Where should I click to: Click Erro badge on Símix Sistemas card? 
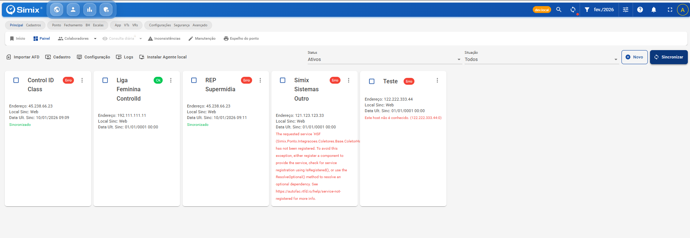point(335,80)
